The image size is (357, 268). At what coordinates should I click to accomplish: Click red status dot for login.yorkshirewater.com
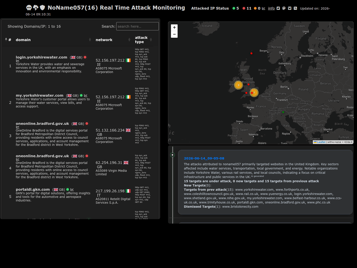point(85,57)
